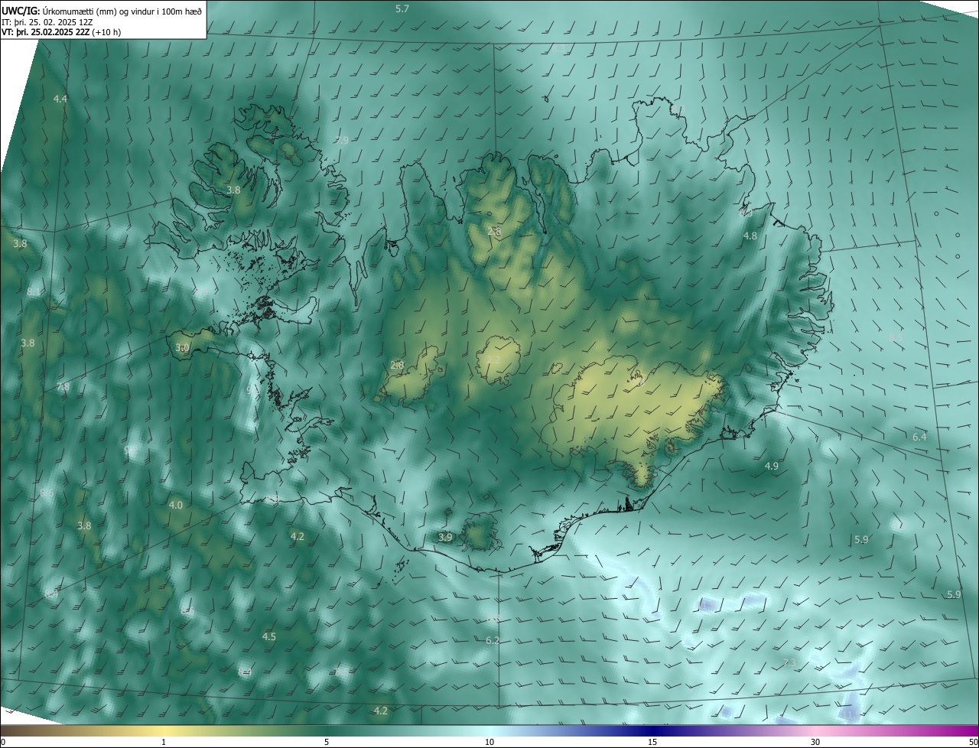Screen dimensions: 979x748
Task: Click the 3.9 value label on the map
Action: (445, 538)
